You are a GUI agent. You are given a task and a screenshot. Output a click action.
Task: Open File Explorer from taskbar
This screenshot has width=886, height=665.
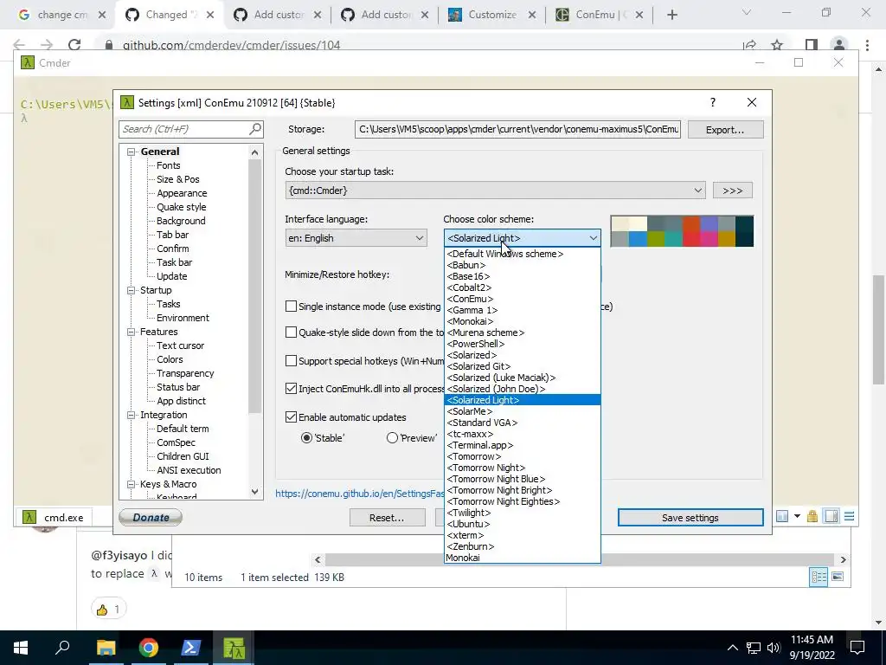click(x=106, y=648)
